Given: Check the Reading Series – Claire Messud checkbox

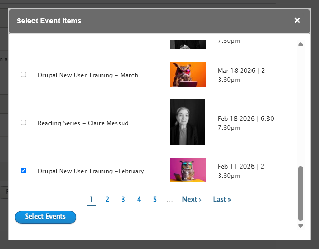Looking at the screenshot, I should tap(23, 123).
